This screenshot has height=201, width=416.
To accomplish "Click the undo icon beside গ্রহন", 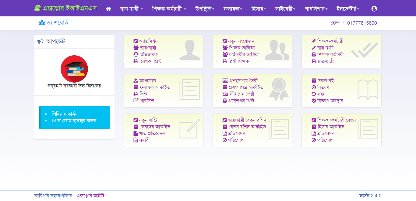I will click(314, 94).
